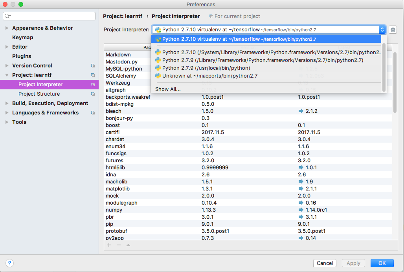Open the Keymap settings page
Image resolution: width=404 pixels, height=272 pixels.
[x=23, y=37]
